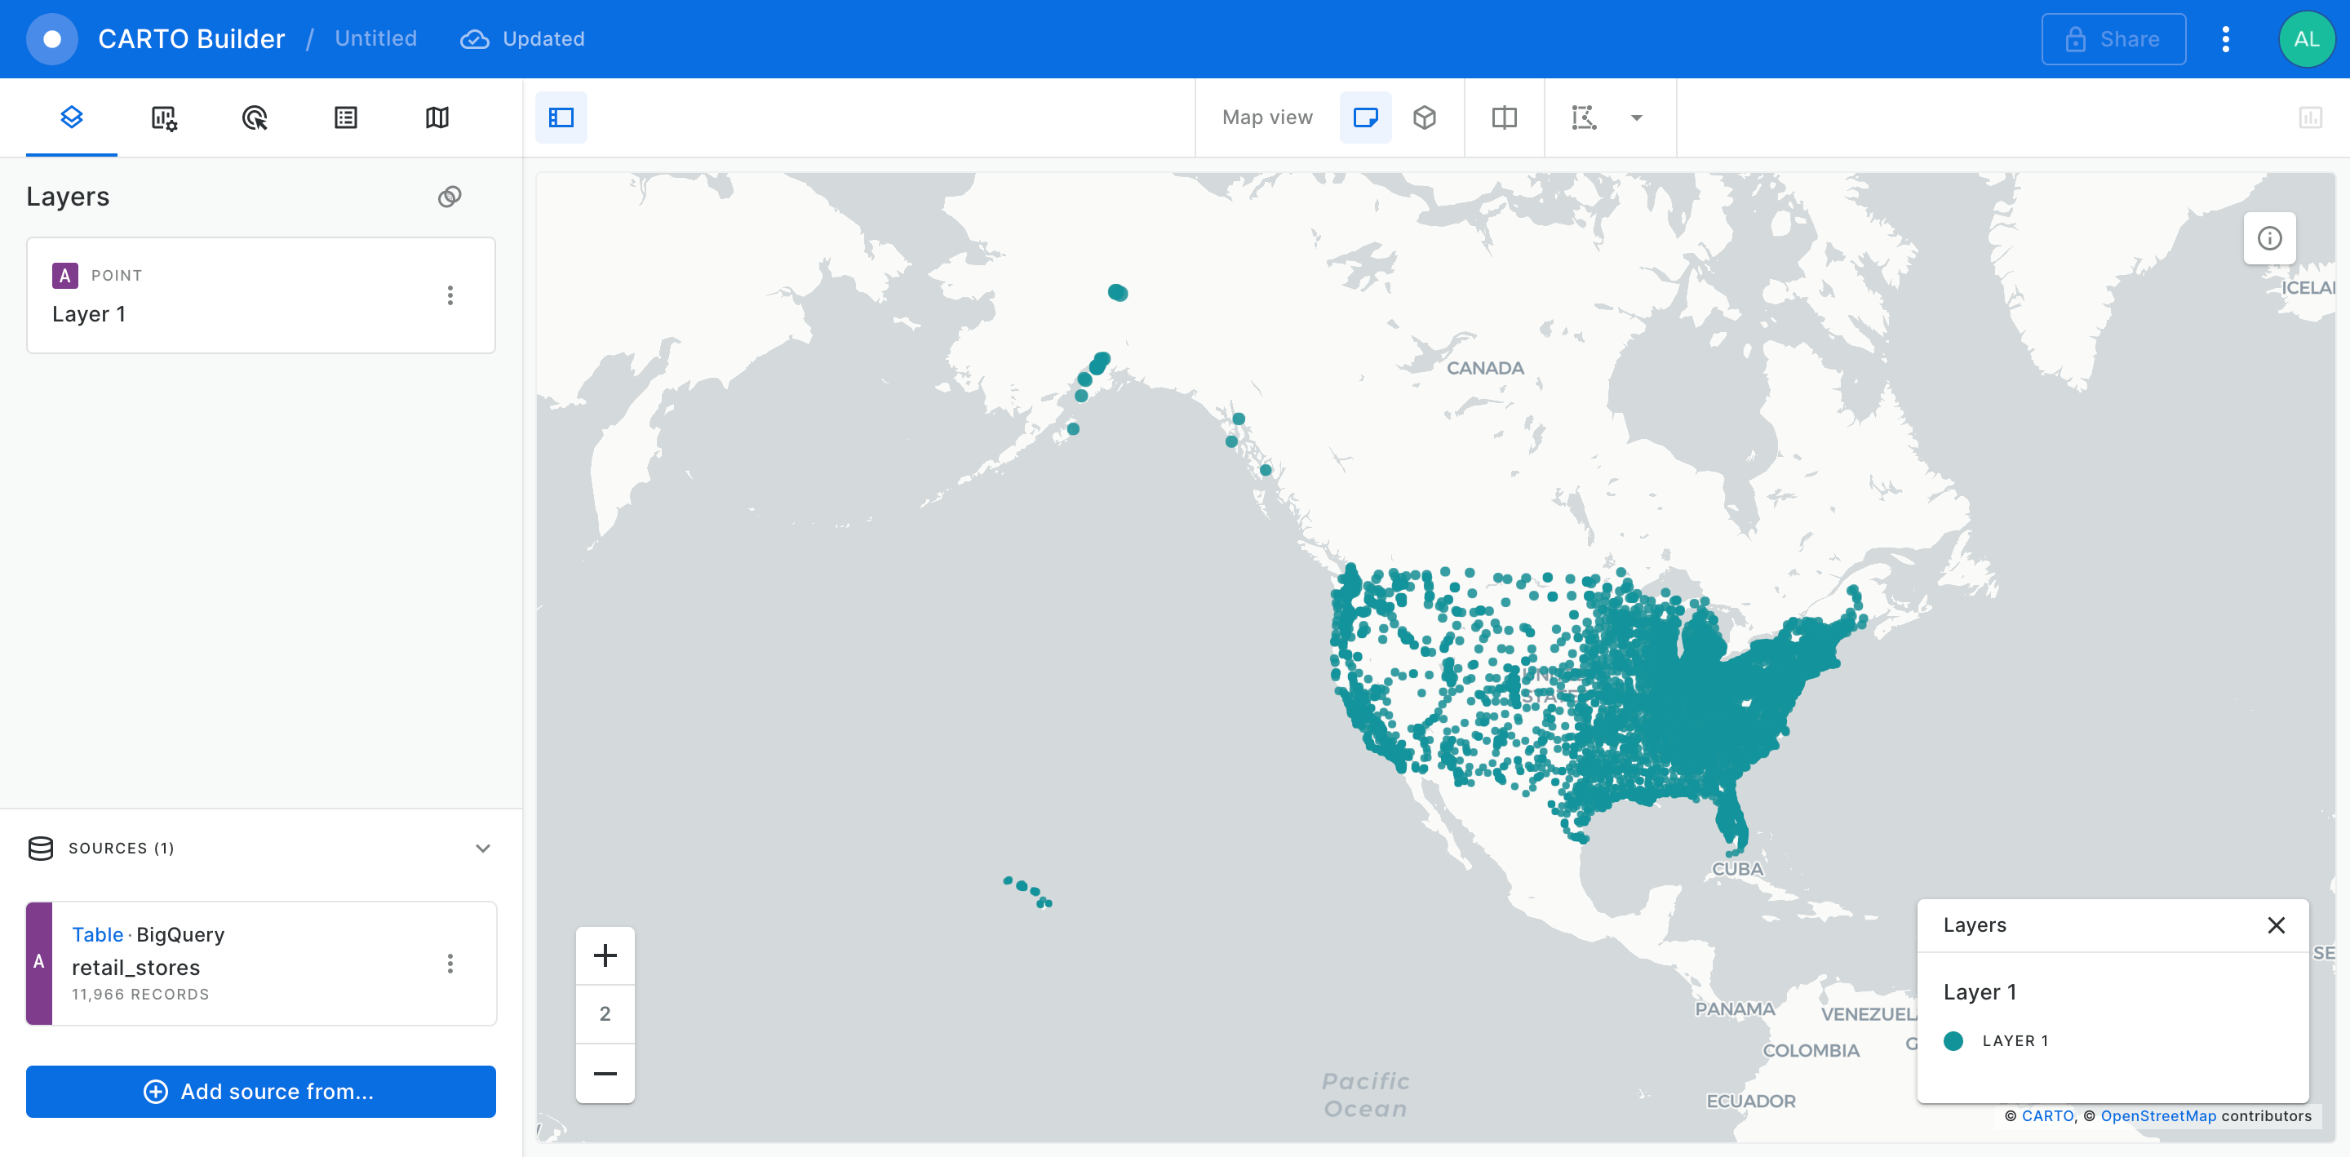Click the POINT layer type label
2350x1157 pixels.
(x=117, y=276)
